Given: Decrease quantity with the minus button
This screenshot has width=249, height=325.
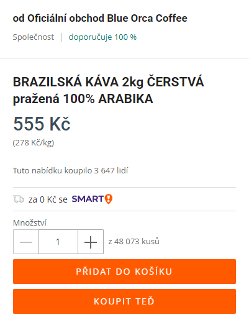Looking at the screenshot, I should click(x=26, y=242).
